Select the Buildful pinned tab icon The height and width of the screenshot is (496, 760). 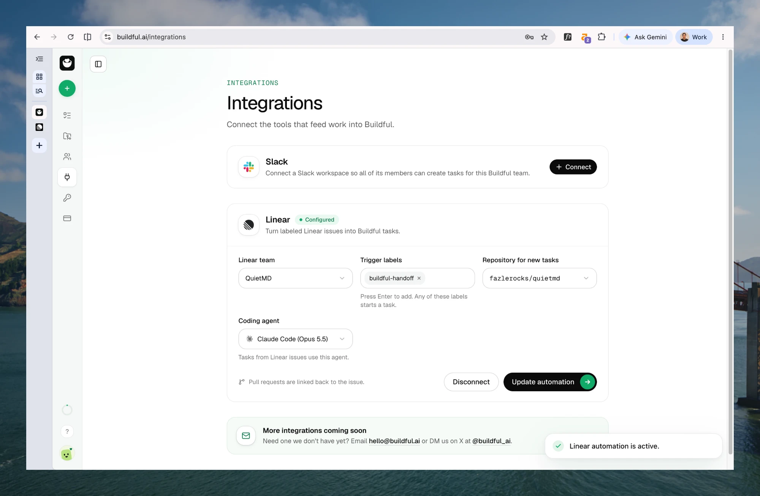click(39, 112)
